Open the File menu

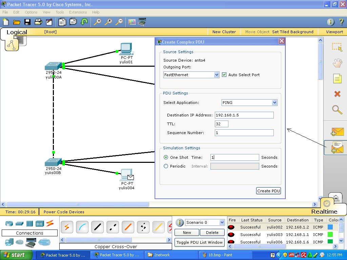5,12
